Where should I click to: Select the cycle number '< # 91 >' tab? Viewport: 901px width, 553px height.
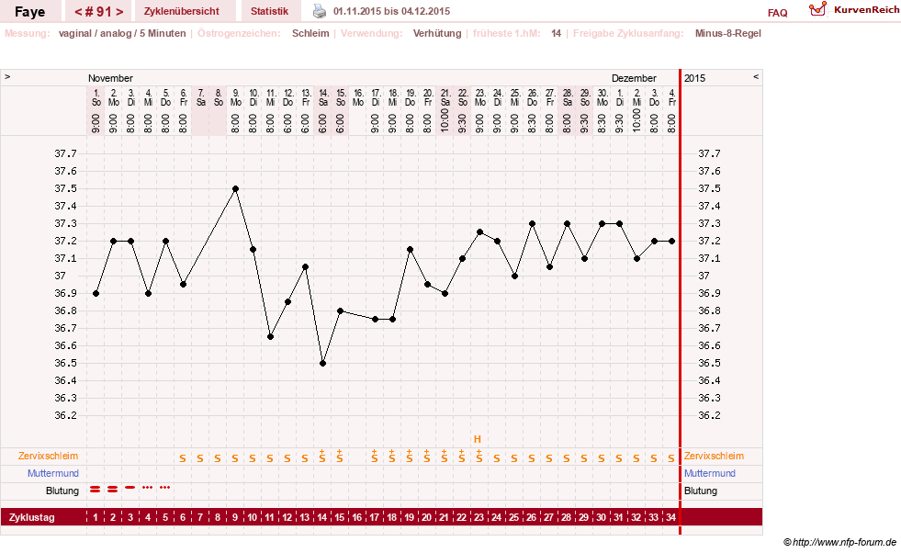click(99, 11)
